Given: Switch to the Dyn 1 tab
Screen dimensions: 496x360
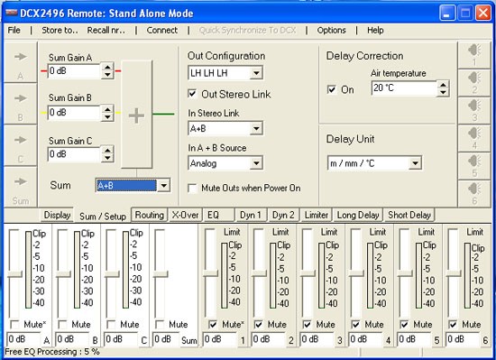Looking at the screenshot, I should pos(251,215).
